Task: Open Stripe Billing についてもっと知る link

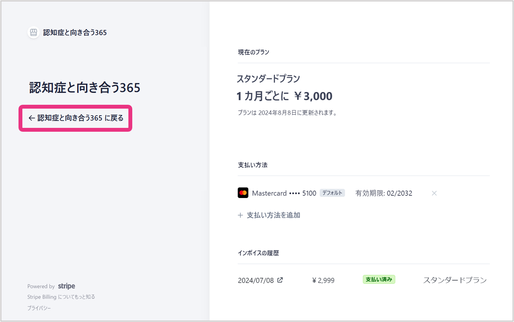Action: point(61,297)
